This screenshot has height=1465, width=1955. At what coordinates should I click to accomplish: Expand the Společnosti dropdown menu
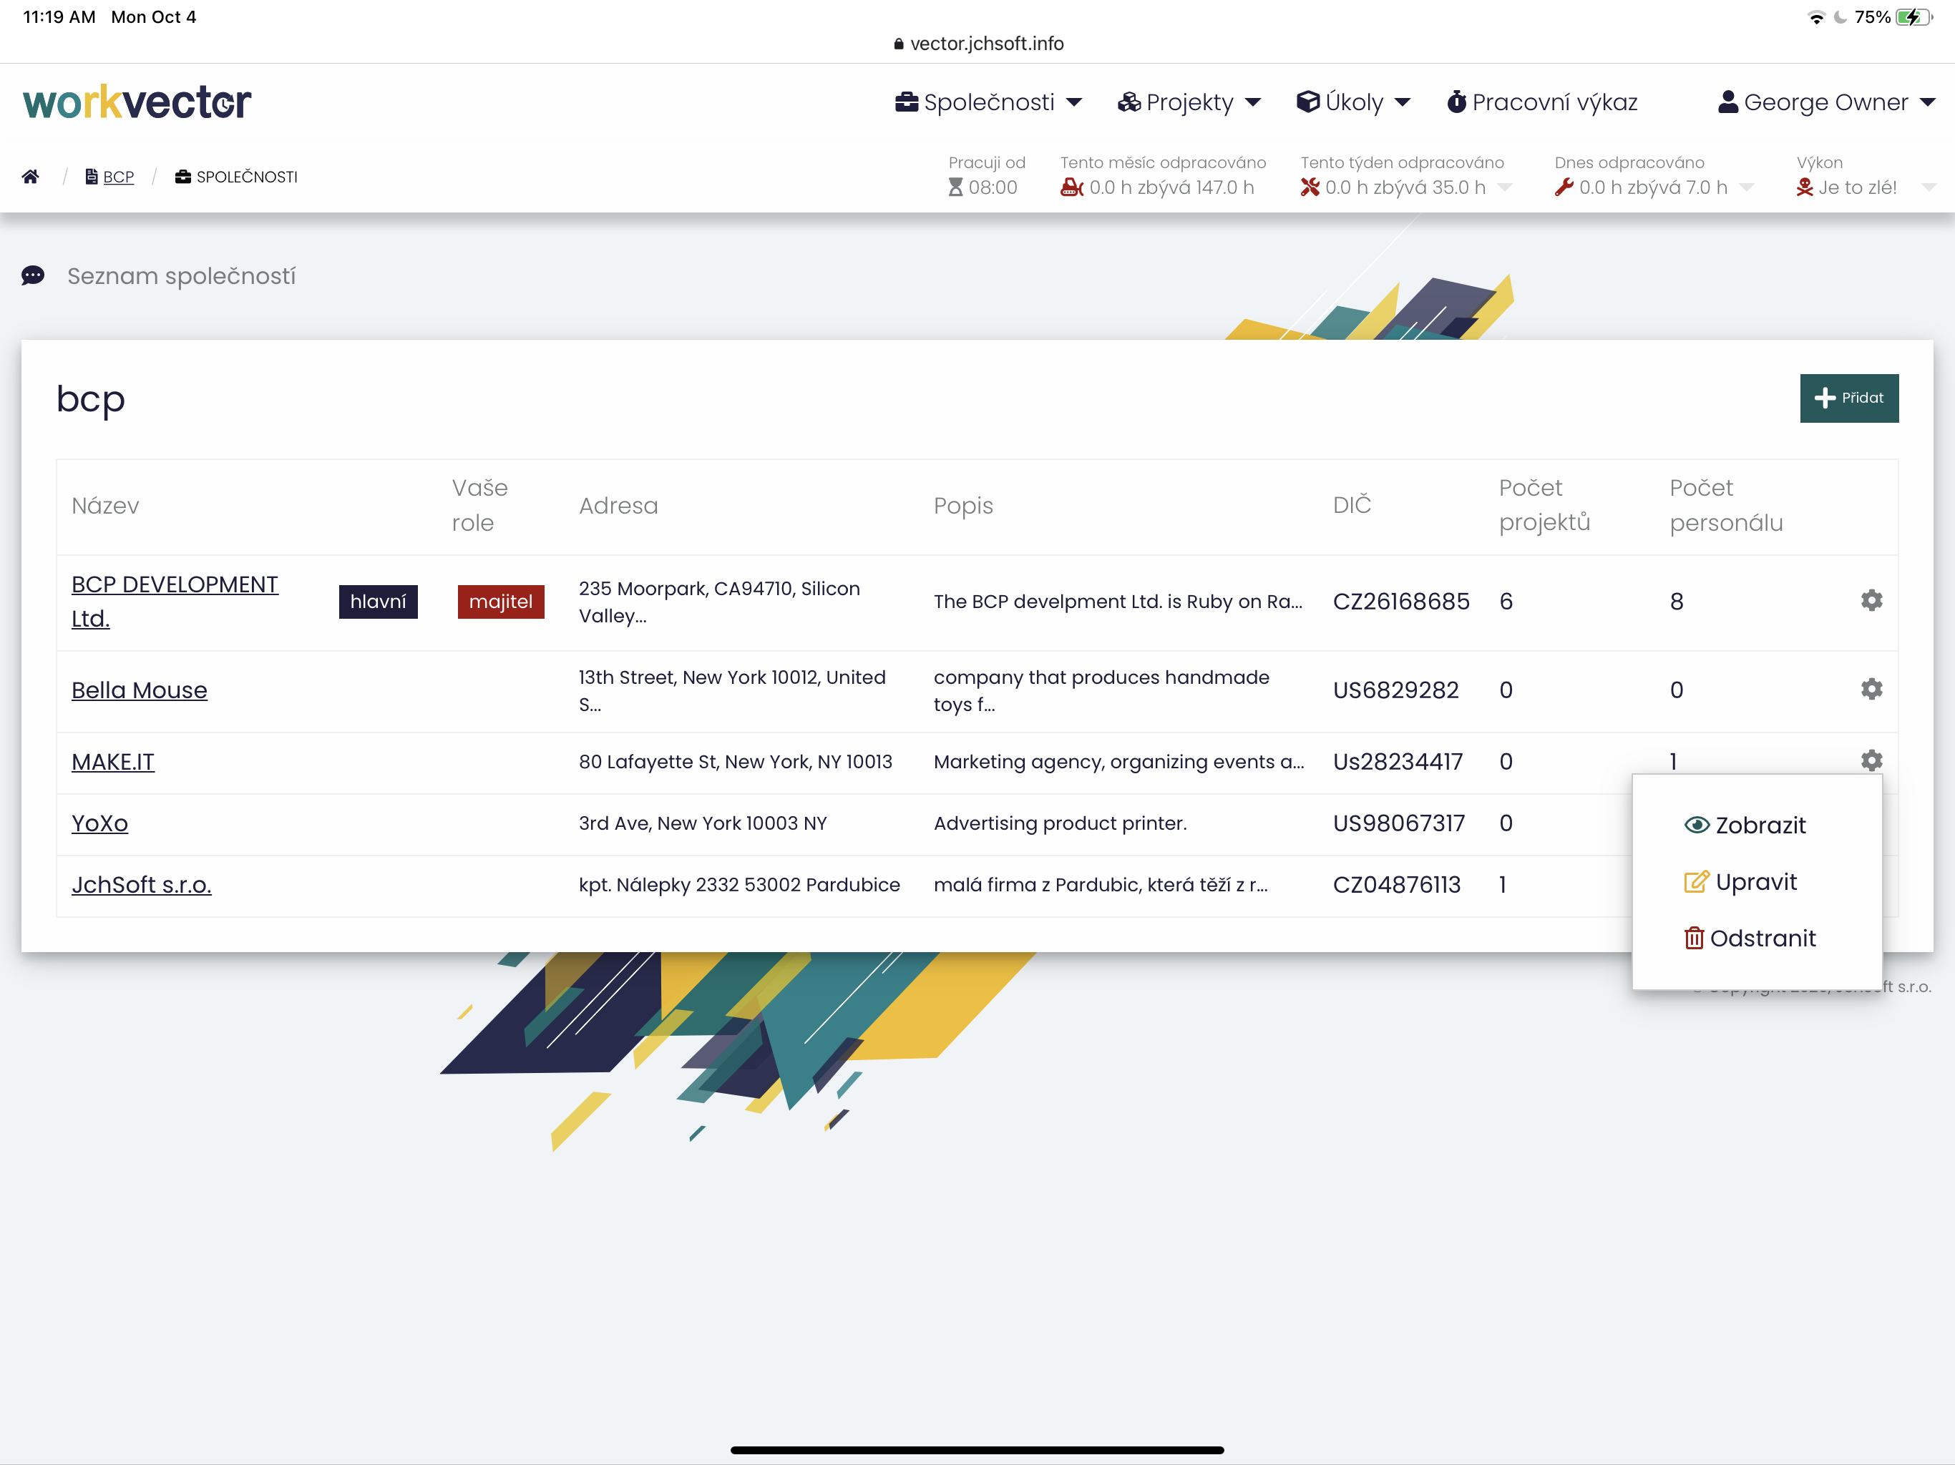[988, 102]
